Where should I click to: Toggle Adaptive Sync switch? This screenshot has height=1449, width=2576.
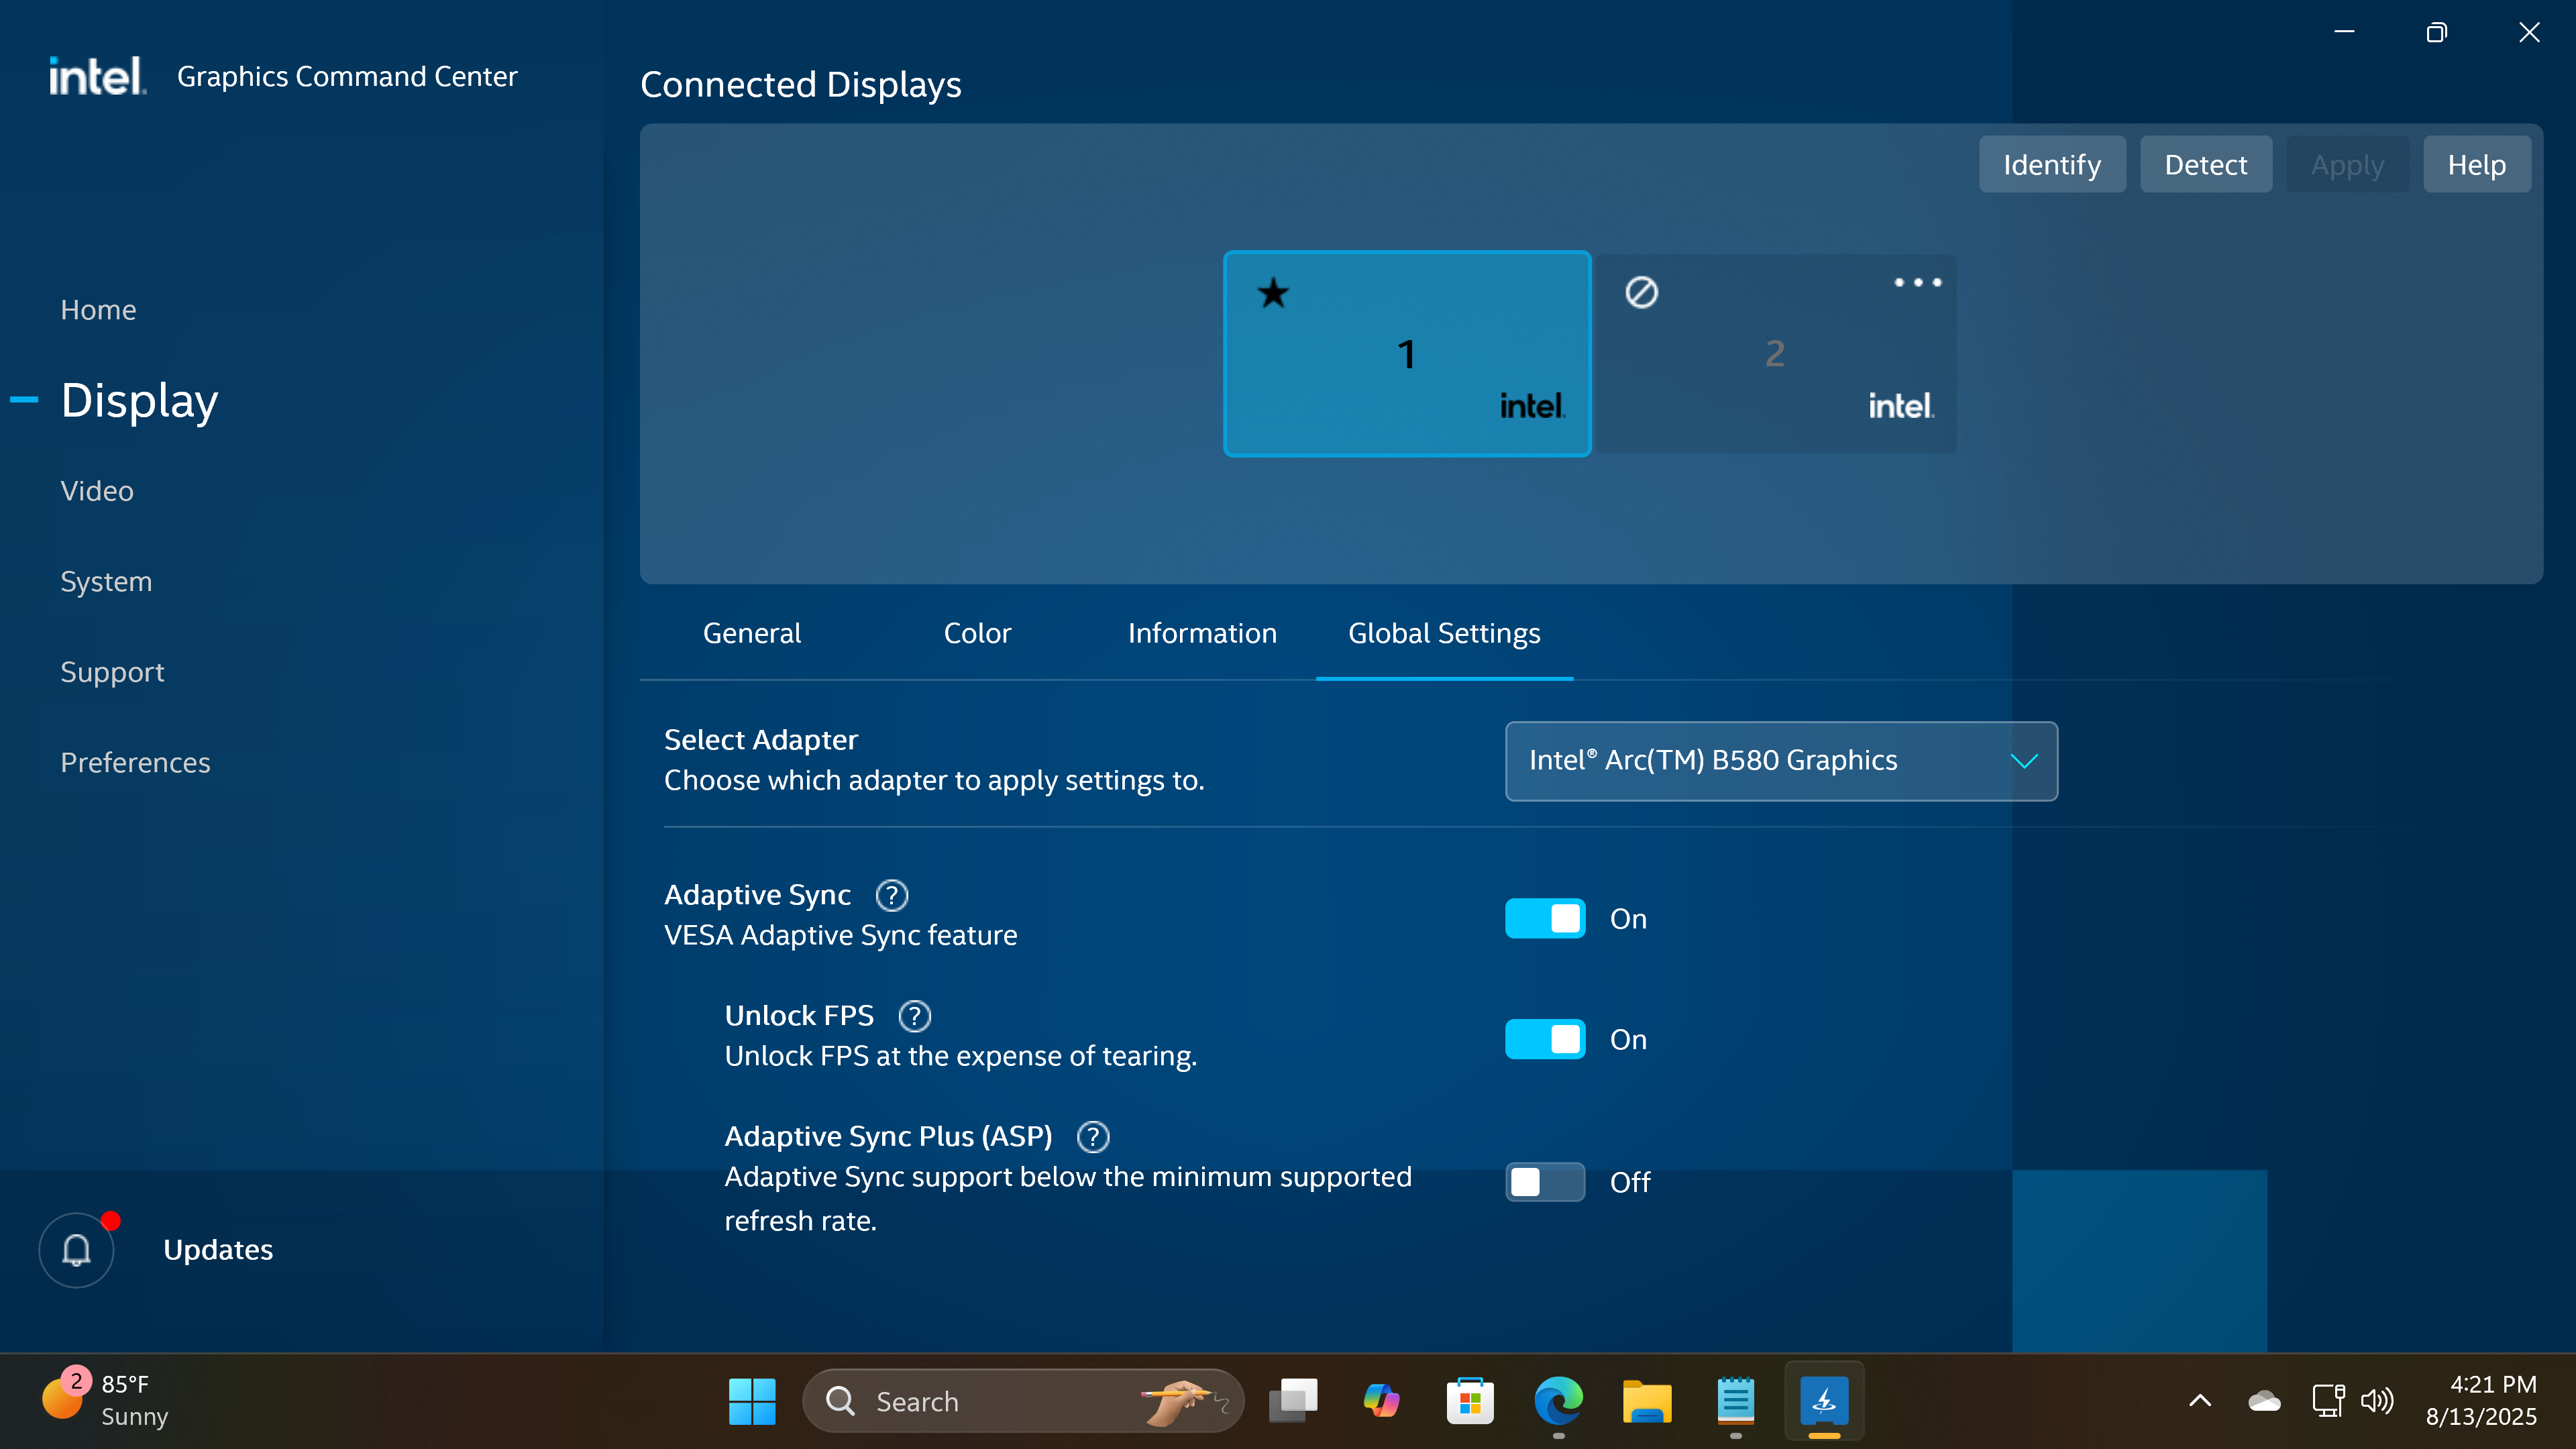pyautogui.click(x=1545, y=918)
